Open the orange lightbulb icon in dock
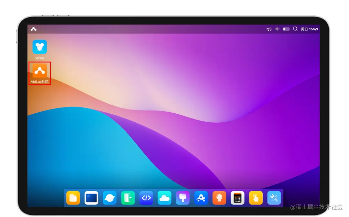 pyautogui.click(x=219, y=198)
